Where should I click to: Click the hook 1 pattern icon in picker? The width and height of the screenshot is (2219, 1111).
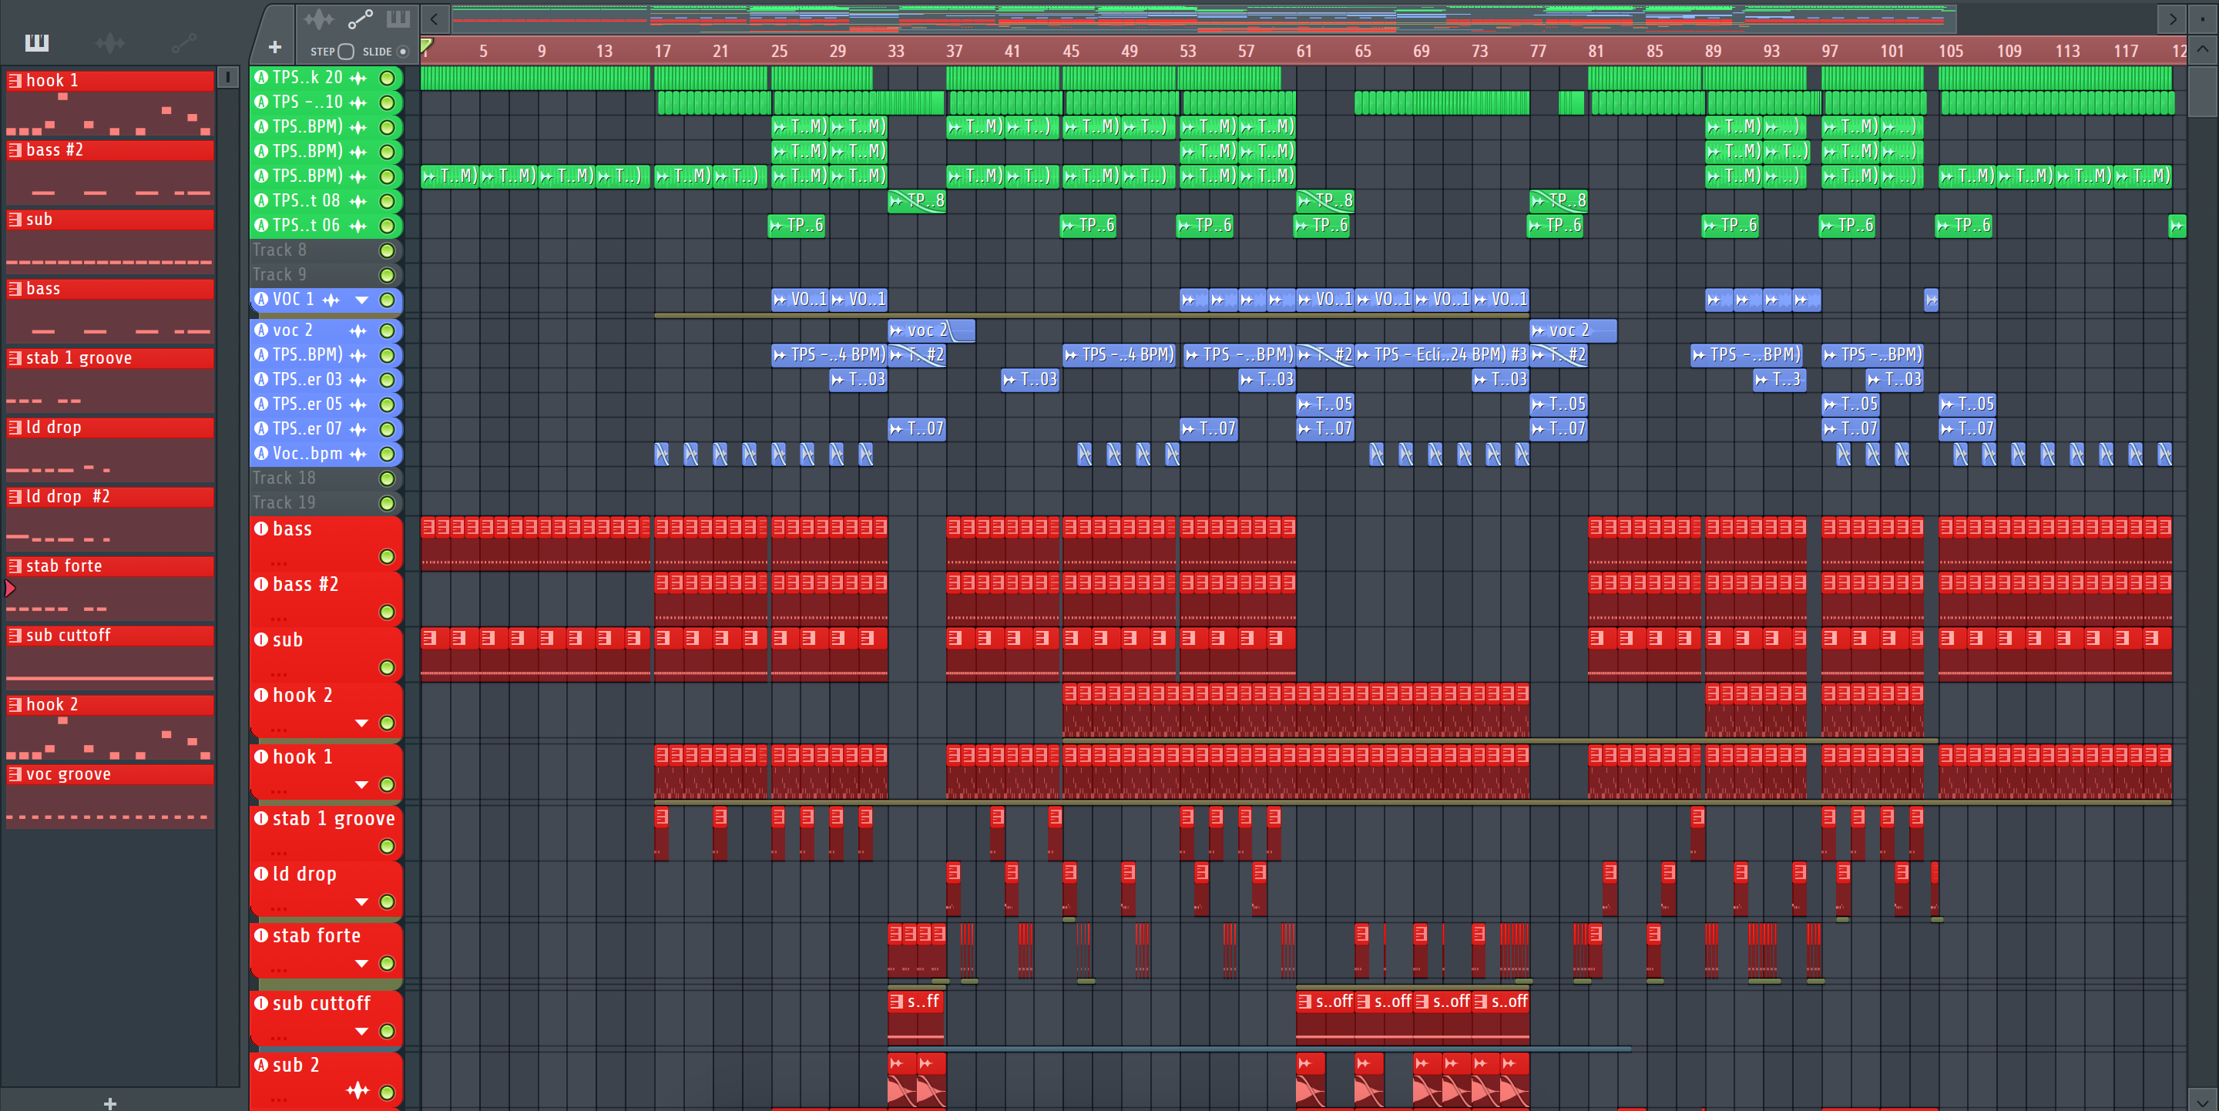[15, 81]
